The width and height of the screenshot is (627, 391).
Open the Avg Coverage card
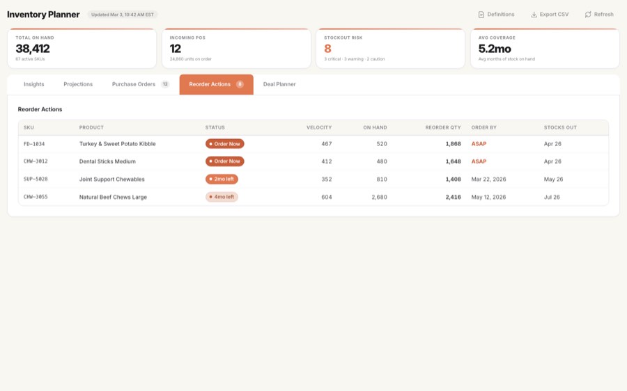[x=545, y=48]
